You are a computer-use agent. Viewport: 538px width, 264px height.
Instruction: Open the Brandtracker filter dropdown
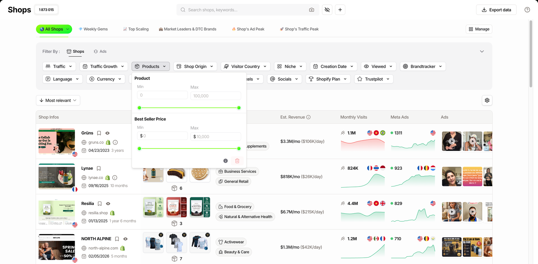[x=423, y=66]
